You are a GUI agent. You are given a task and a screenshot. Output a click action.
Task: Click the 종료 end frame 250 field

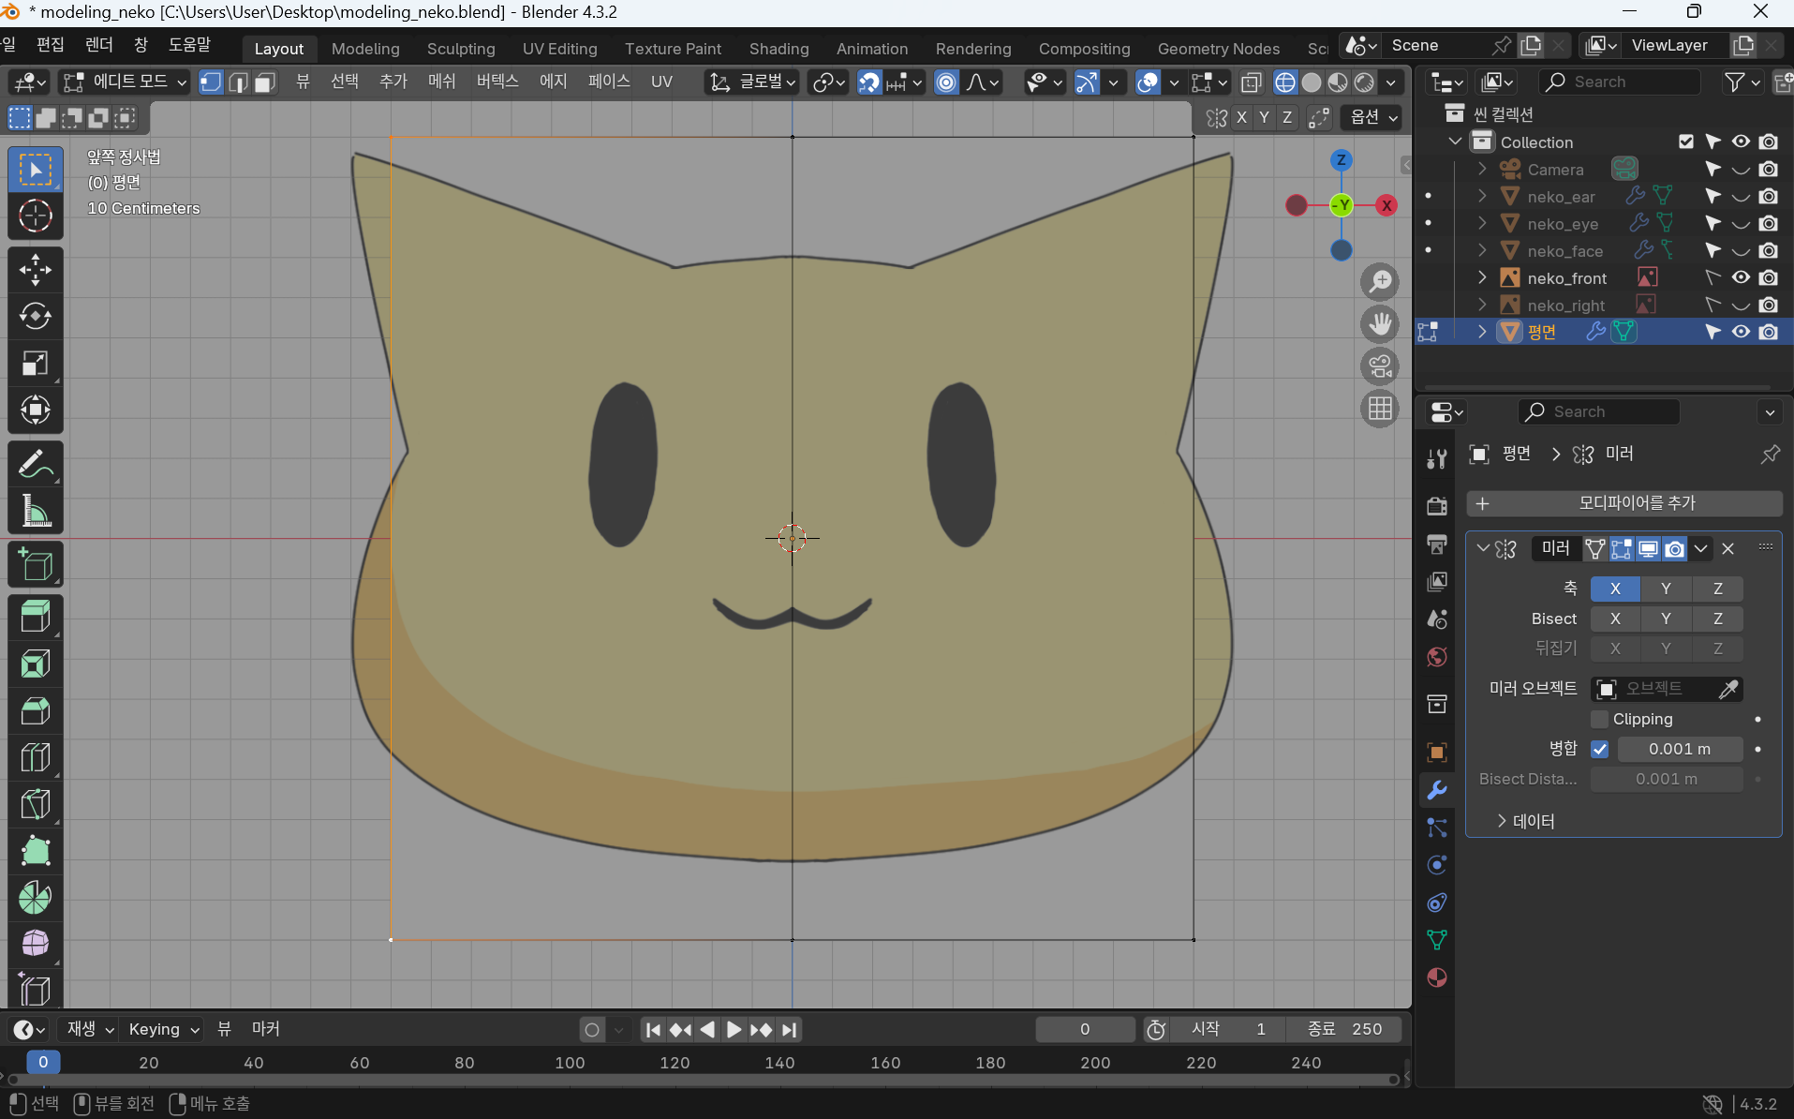[x=1344, y=1029]
